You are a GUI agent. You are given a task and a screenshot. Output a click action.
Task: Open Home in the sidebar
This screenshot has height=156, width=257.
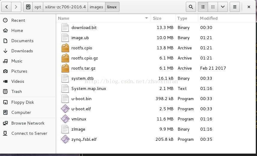click(28, 30)
